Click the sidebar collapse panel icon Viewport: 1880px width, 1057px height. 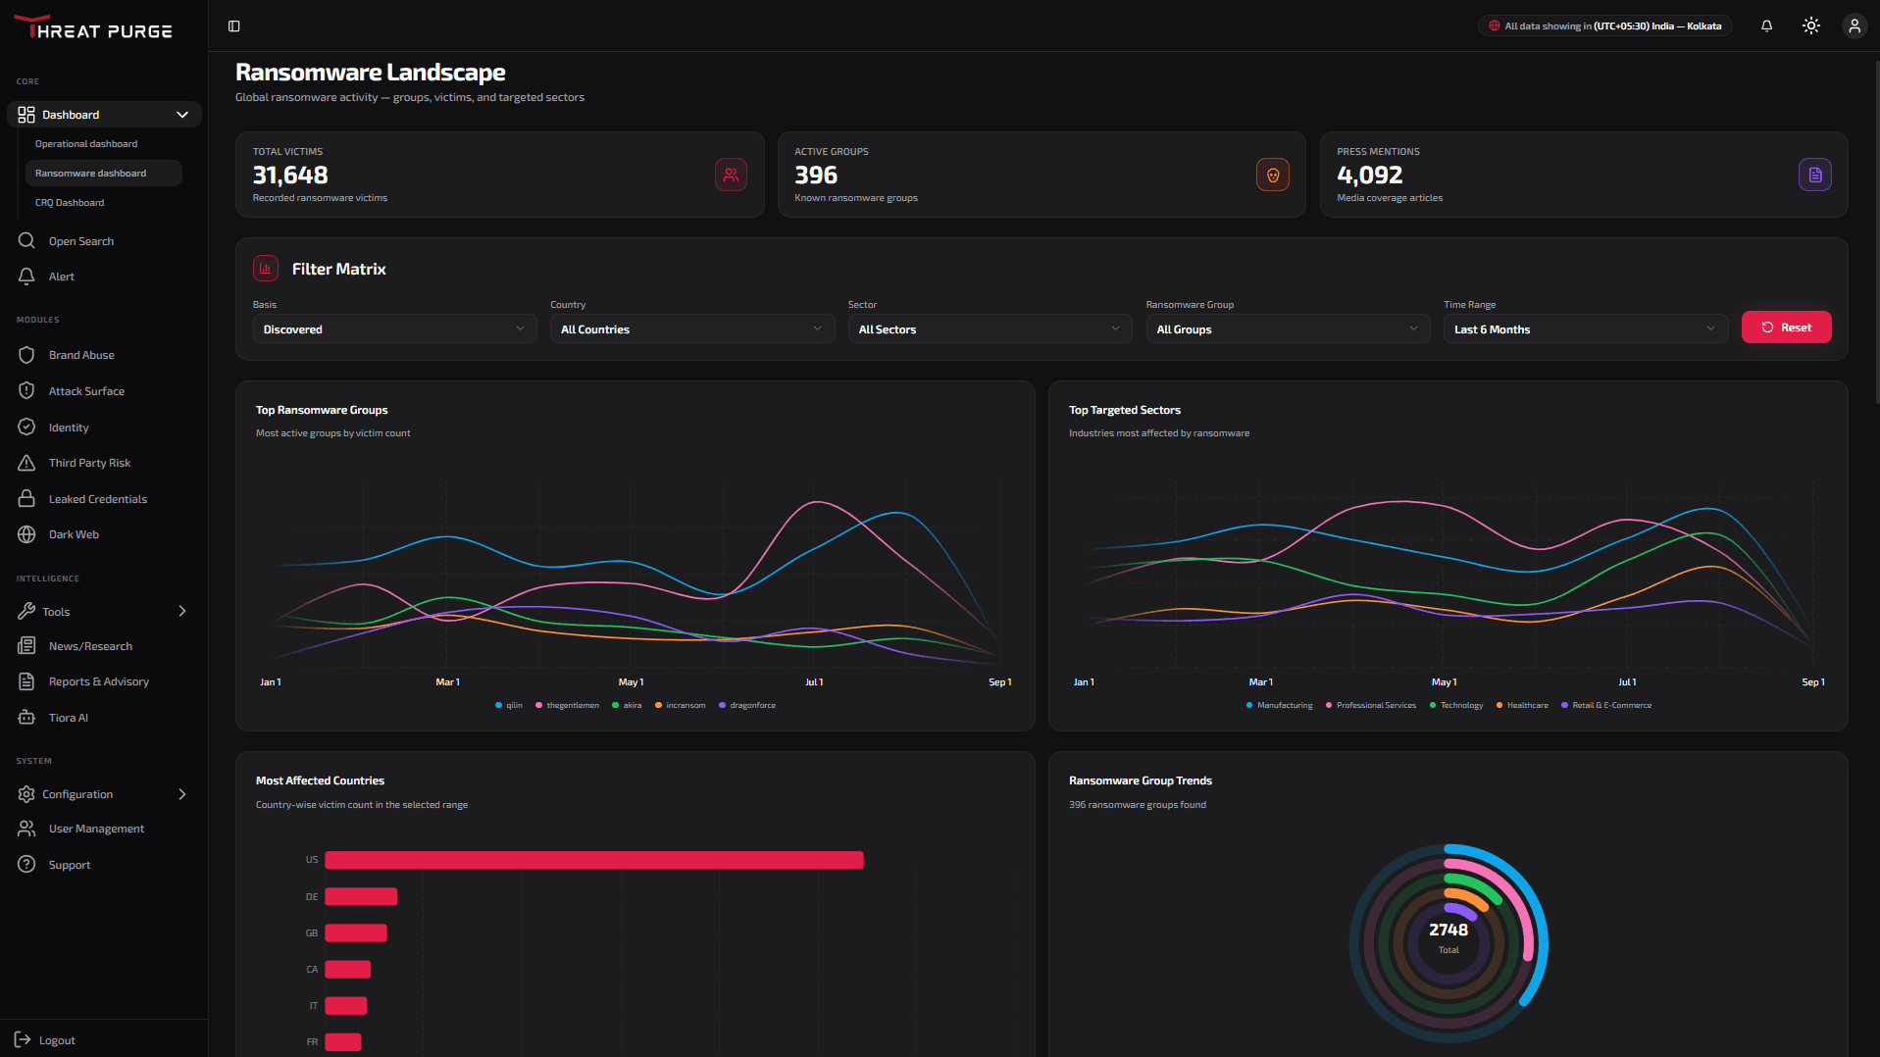point(233,26)
